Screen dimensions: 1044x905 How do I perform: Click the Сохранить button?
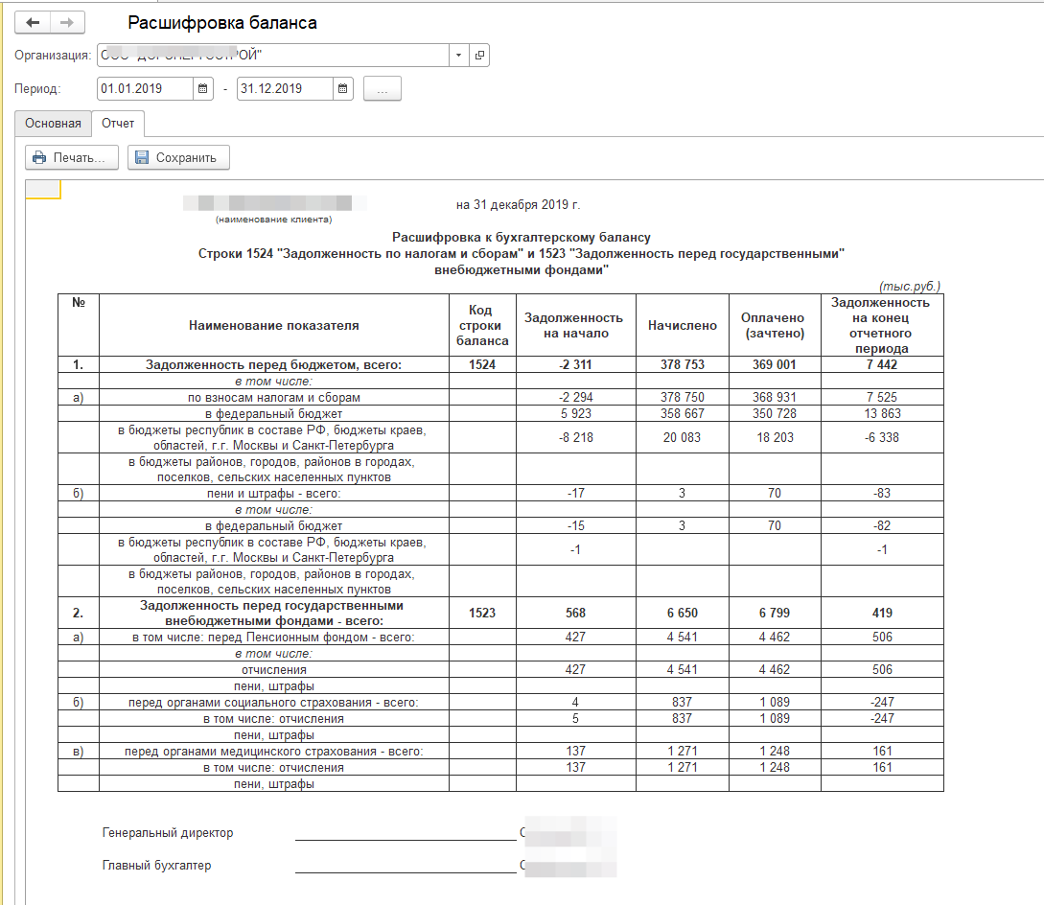click(178, 158)
